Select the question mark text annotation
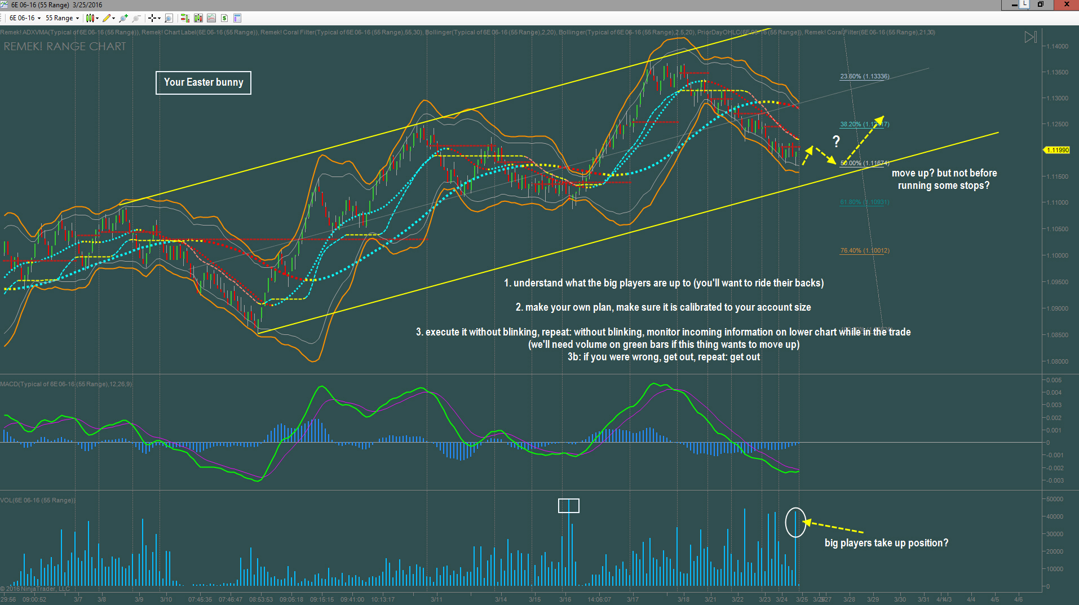Screen dimensions: 1079x605 tap(836, 141)
